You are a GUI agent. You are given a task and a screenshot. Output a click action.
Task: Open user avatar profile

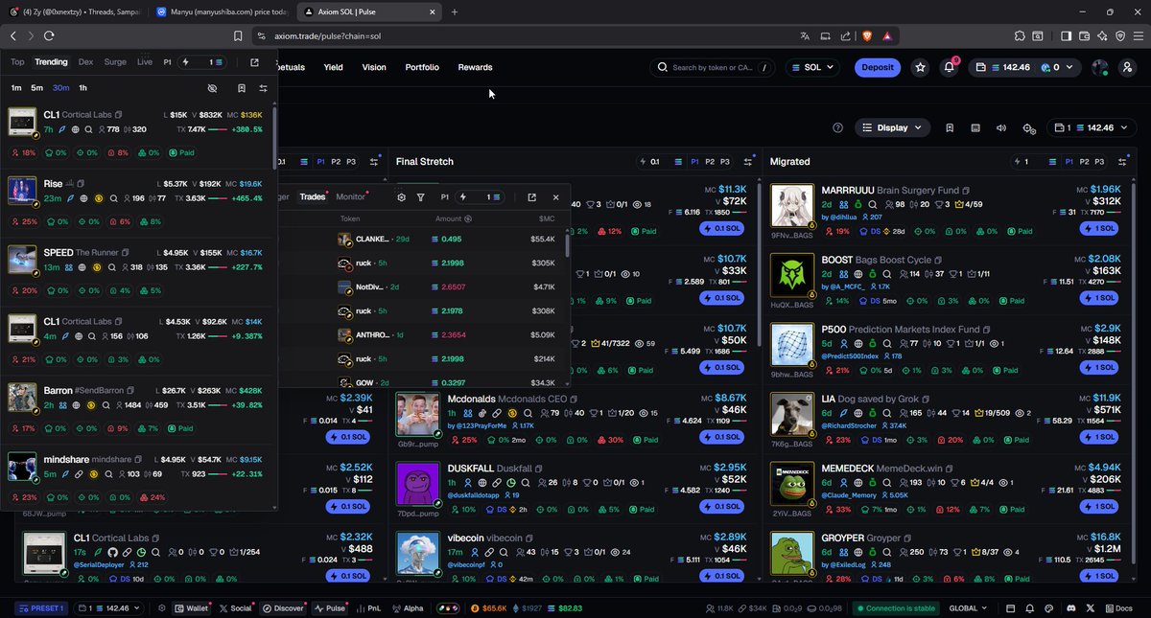pos(1099,67)
